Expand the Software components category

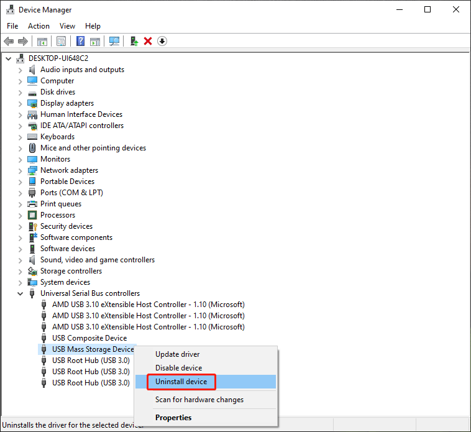(20, 238)
